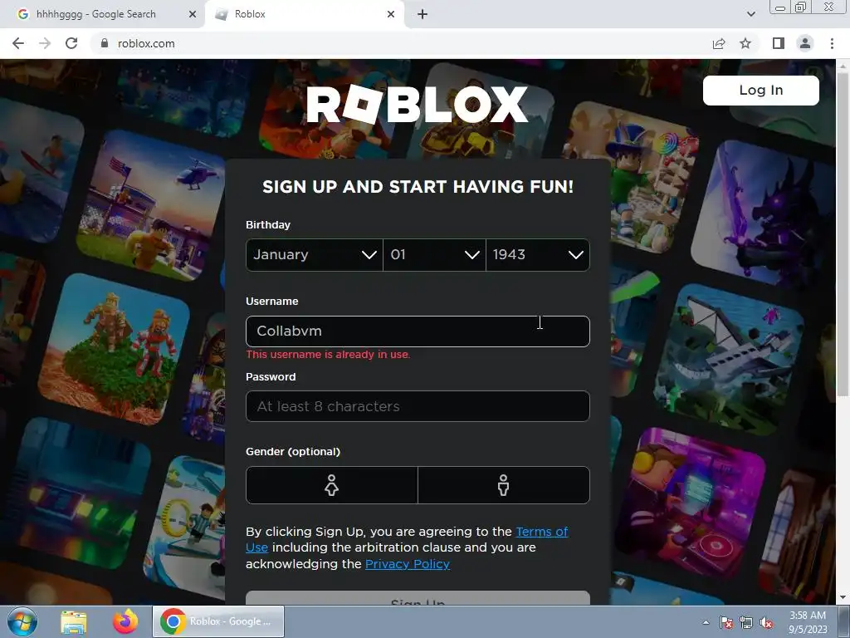Open Windows Explorer from the taskbar

tap(74, 621)
